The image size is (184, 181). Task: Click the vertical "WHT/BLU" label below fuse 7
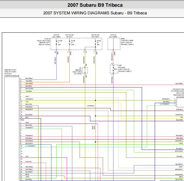[x=55, y=61]
